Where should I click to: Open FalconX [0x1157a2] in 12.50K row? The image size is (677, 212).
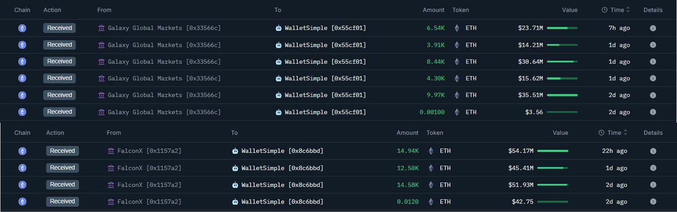click(149, 167)
